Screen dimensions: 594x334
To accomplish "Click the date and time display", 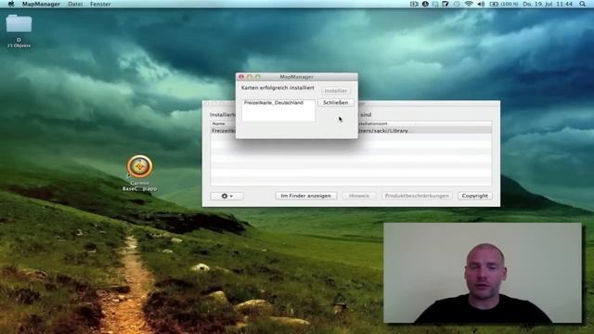I will [548, 4].
